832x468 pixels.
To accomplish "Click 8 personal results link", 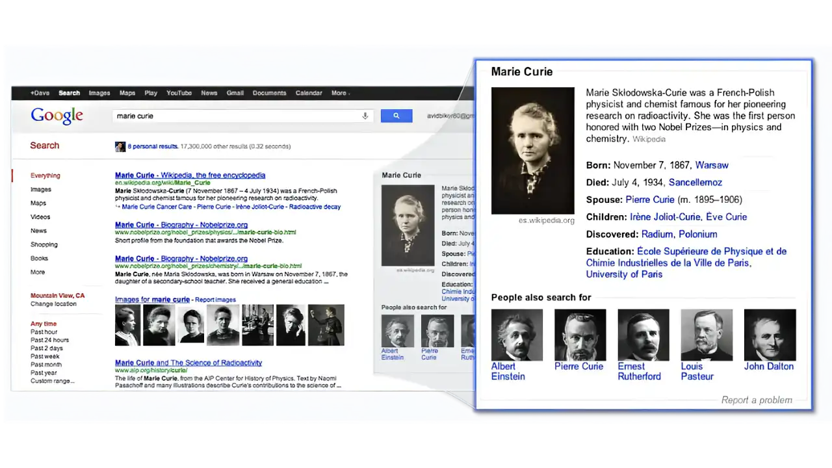I will [x=153, y=147].
